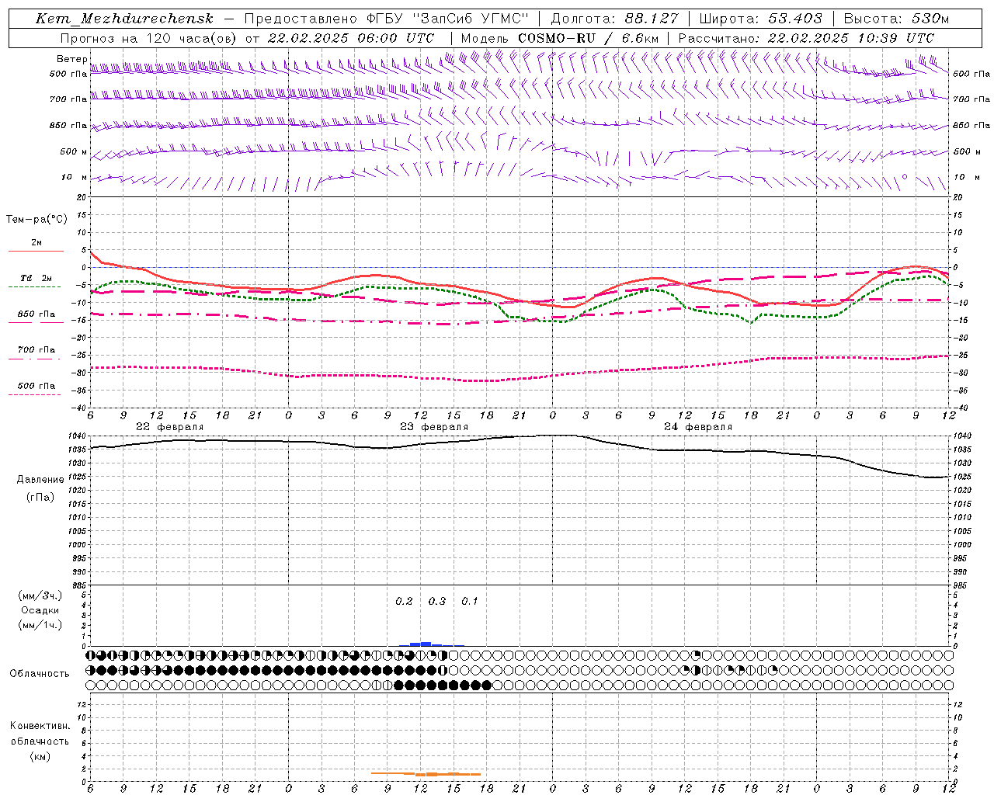Image resolution: width=994 pixels, height=795 pixels.
Task: Click the 0.3 precipitation amount value
Action: pyautogui.click(x=437, y=601)
